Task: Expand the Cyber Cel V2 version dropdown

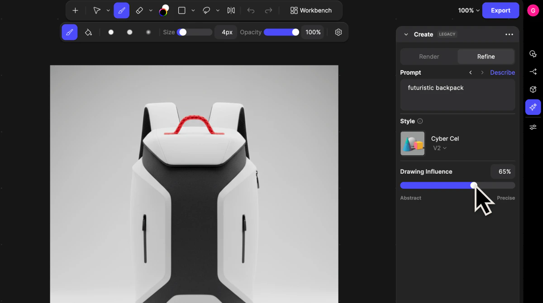Action: [440, 148]
